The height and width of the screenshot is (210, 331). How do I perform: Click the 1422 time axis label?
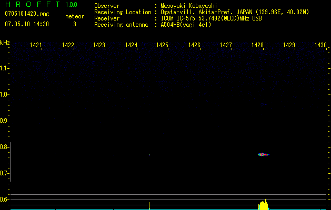(x=68, y=45)
